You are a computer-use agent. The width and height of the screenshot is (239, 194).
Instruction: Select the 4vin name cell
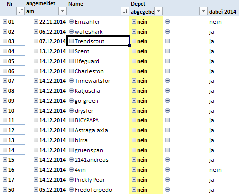pos(80,170)
